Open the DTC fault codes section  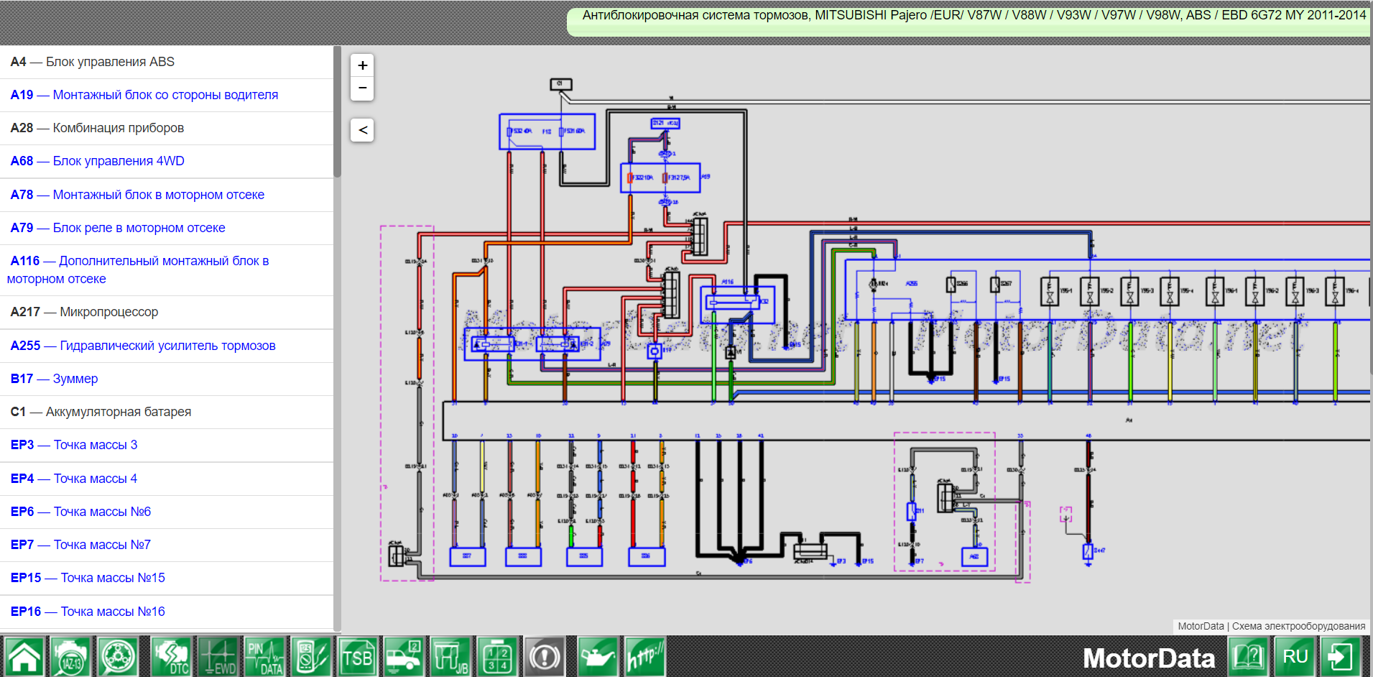click(171, 656)
